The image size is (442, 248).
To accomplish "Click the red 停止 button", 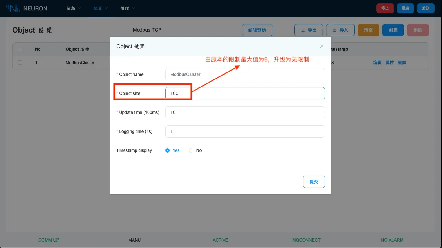I will pos(385,8).
